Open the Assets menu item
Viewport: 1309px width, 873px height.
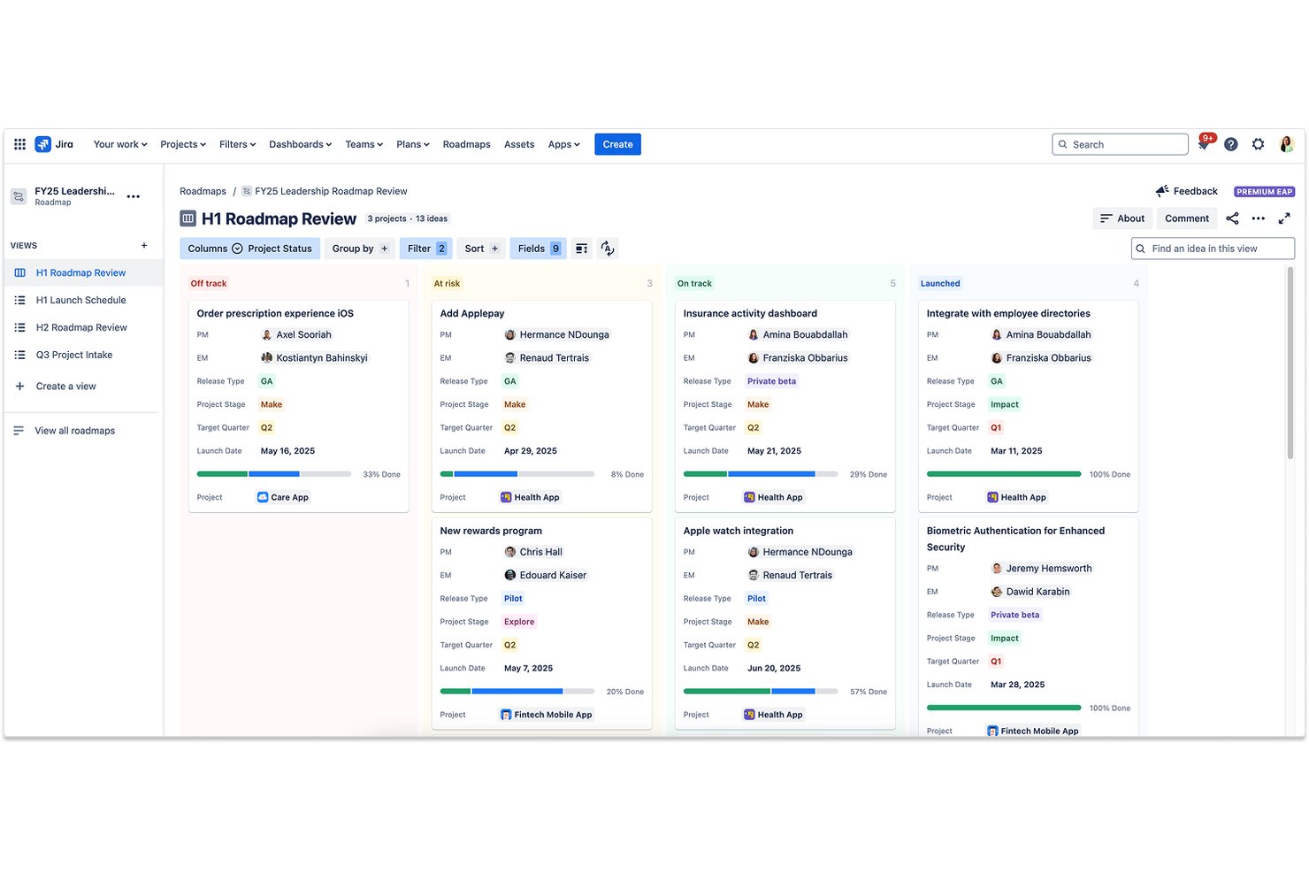point(519,144)
